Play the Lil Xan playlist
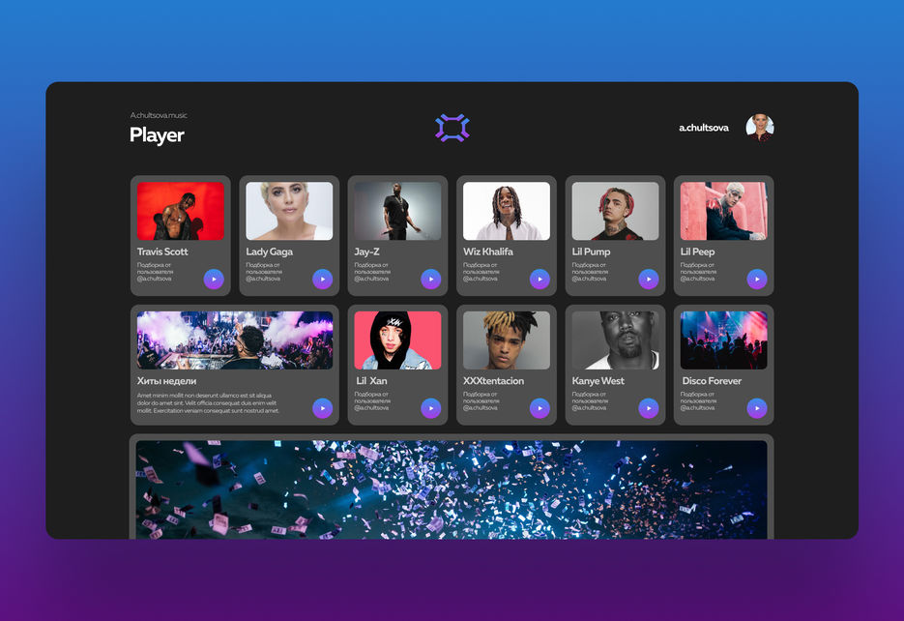Screen dimensions: 904x621 [x=431, y=408]
